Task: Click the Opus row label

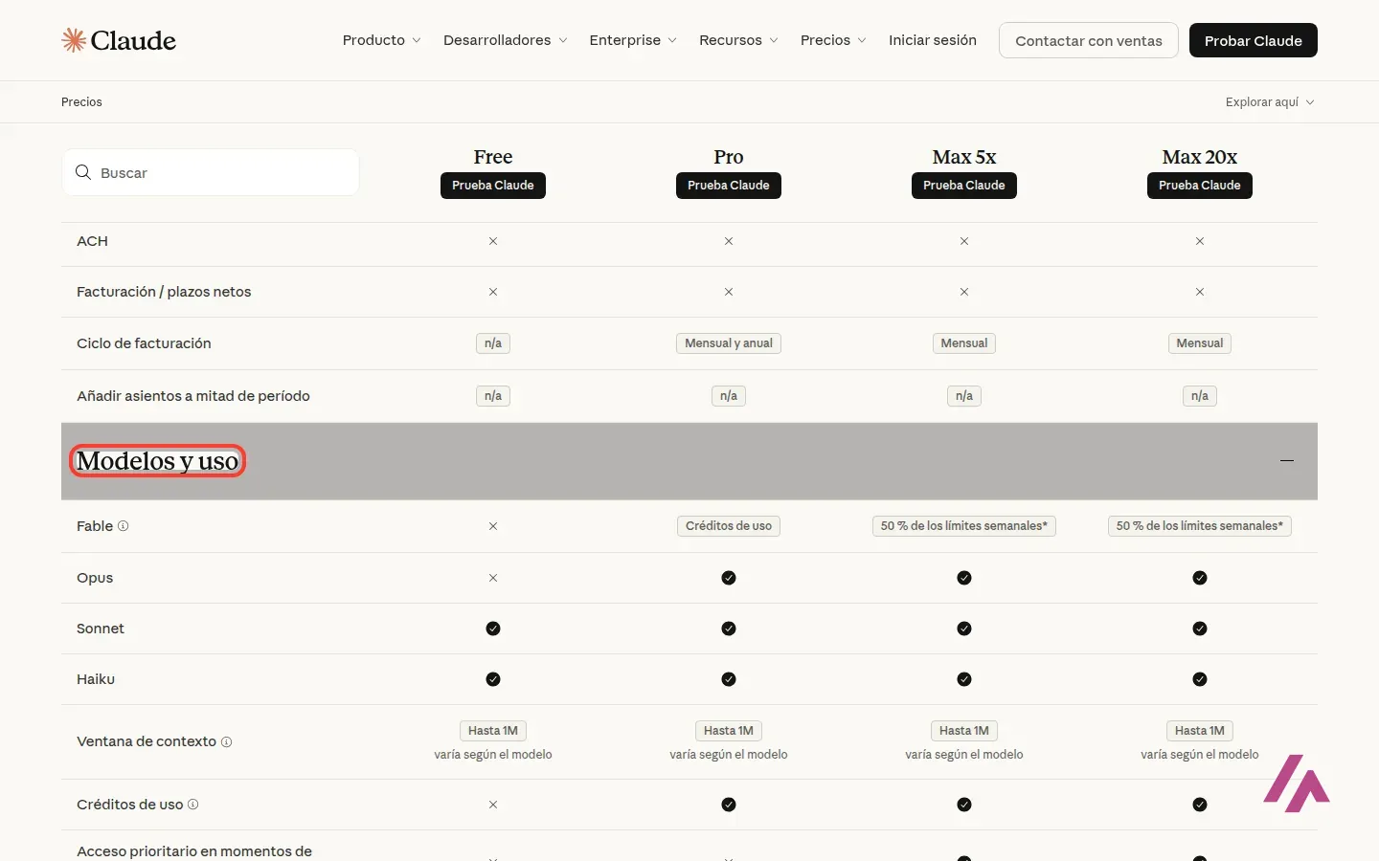Action: (x=95, y=578)
